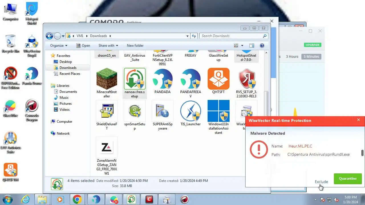
Task: Show hidden system tray icons
Action: click(315, 200)
